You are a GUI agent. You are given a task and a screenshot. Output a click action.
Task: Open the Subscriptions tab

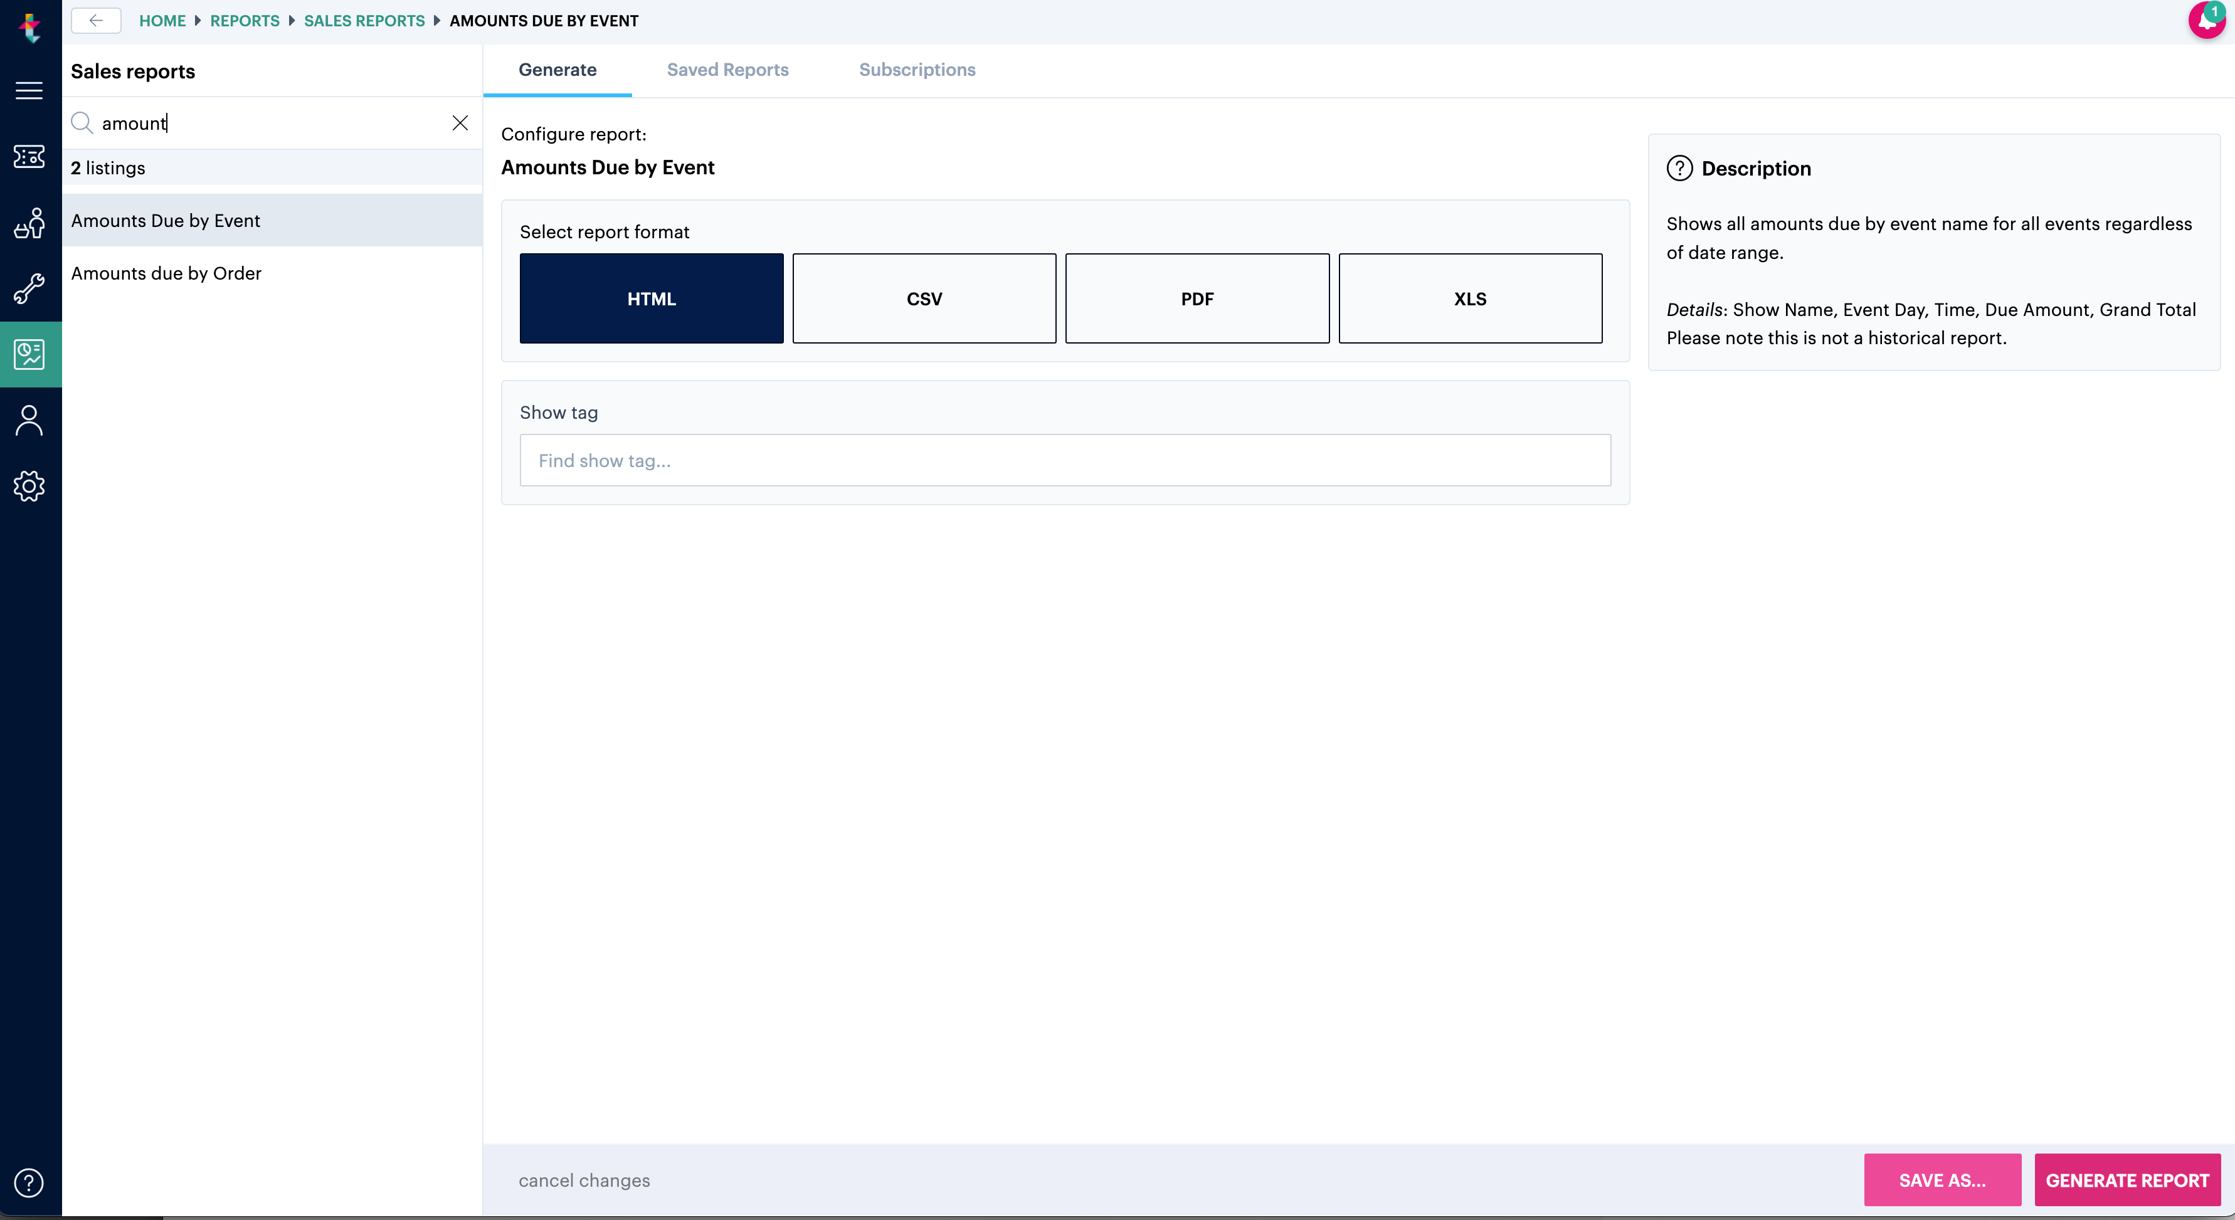(x=917, y=70)
